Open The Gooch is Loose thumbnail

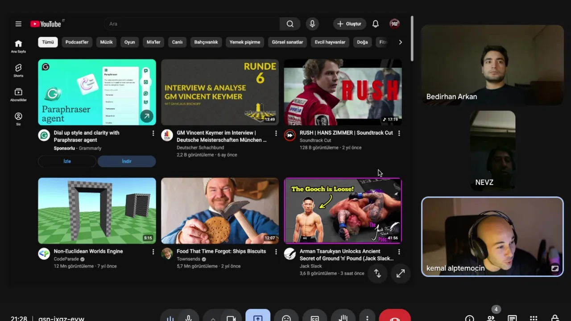pos(343,210)
